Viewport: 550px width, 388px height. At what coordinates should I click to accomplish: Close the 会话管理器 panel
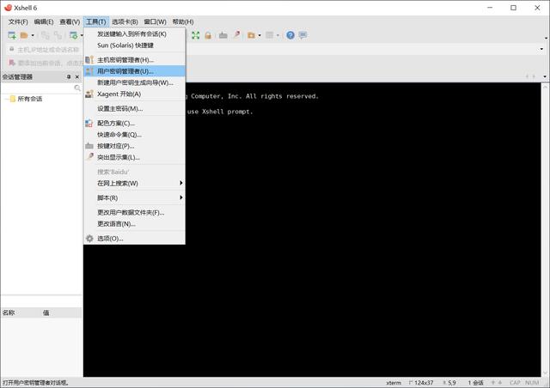coord(77,76)
